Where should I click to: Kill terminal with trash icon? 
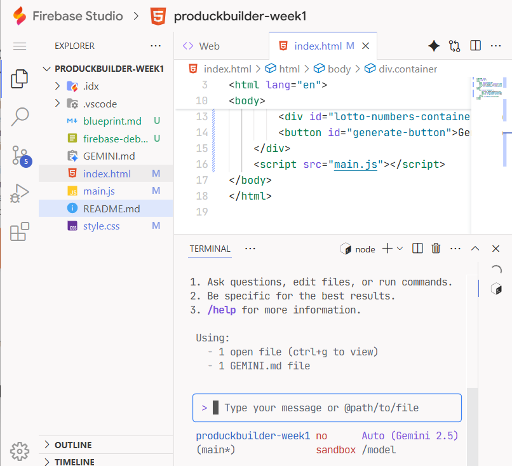coord(436,249)
